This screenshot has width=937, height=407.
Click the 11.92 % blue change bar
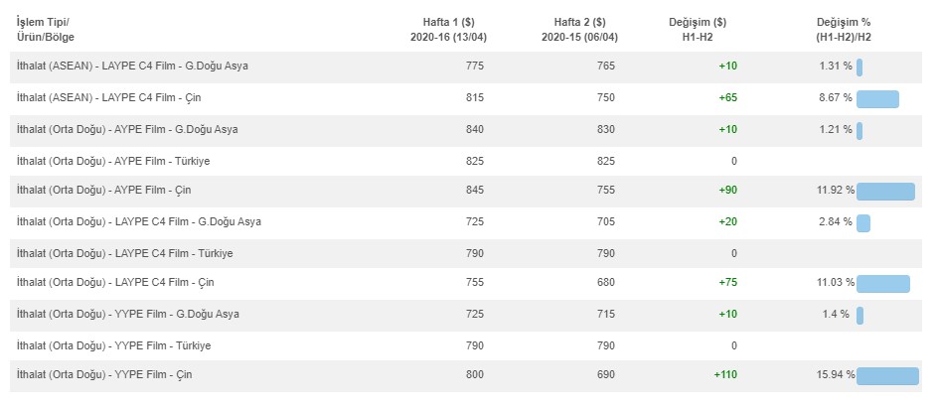pyautogui.click(x=885, y=192)
